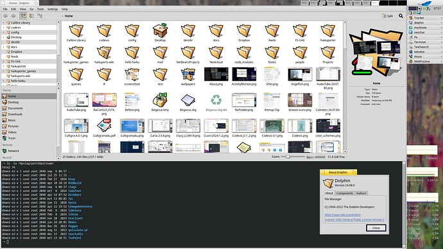Open the search magnifier icon

pyautogui.click(x=401, y=16)
